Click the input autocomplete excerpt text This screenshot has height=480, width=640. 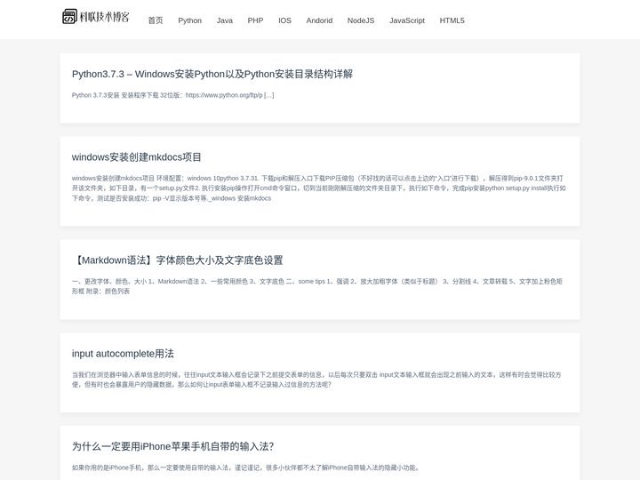pos(316,380)
